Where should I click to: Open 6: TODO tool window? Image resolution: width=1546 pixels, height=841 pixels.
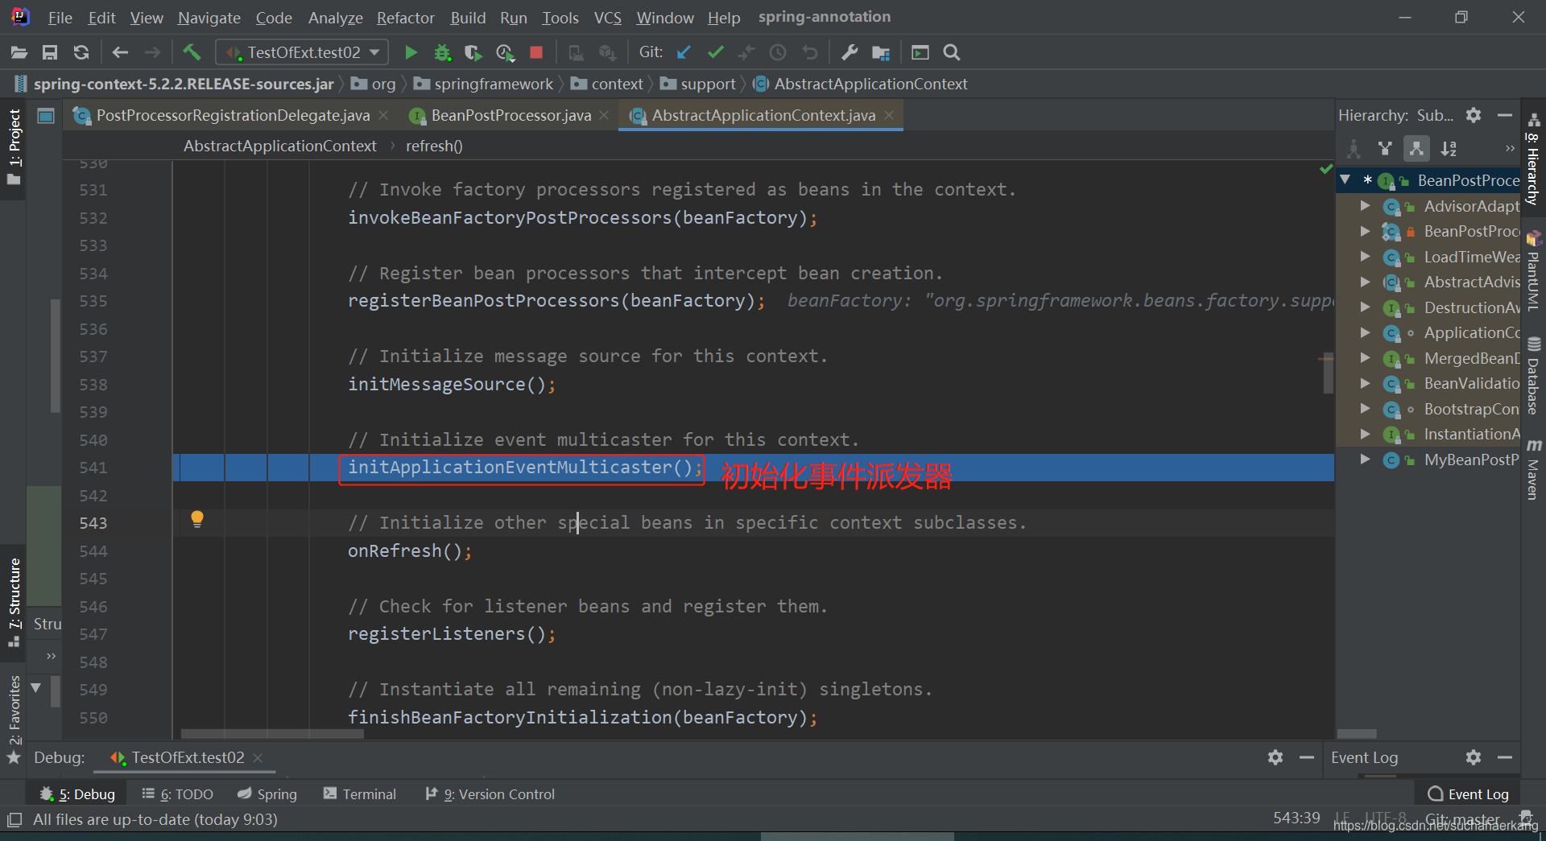pyautogui.click(x=177, y=794)
